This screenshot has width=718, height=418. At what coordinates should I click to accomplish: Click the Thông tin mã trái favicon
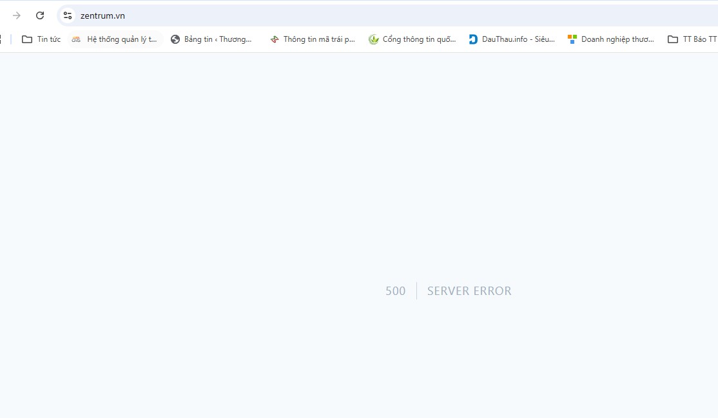coord(275,39)
